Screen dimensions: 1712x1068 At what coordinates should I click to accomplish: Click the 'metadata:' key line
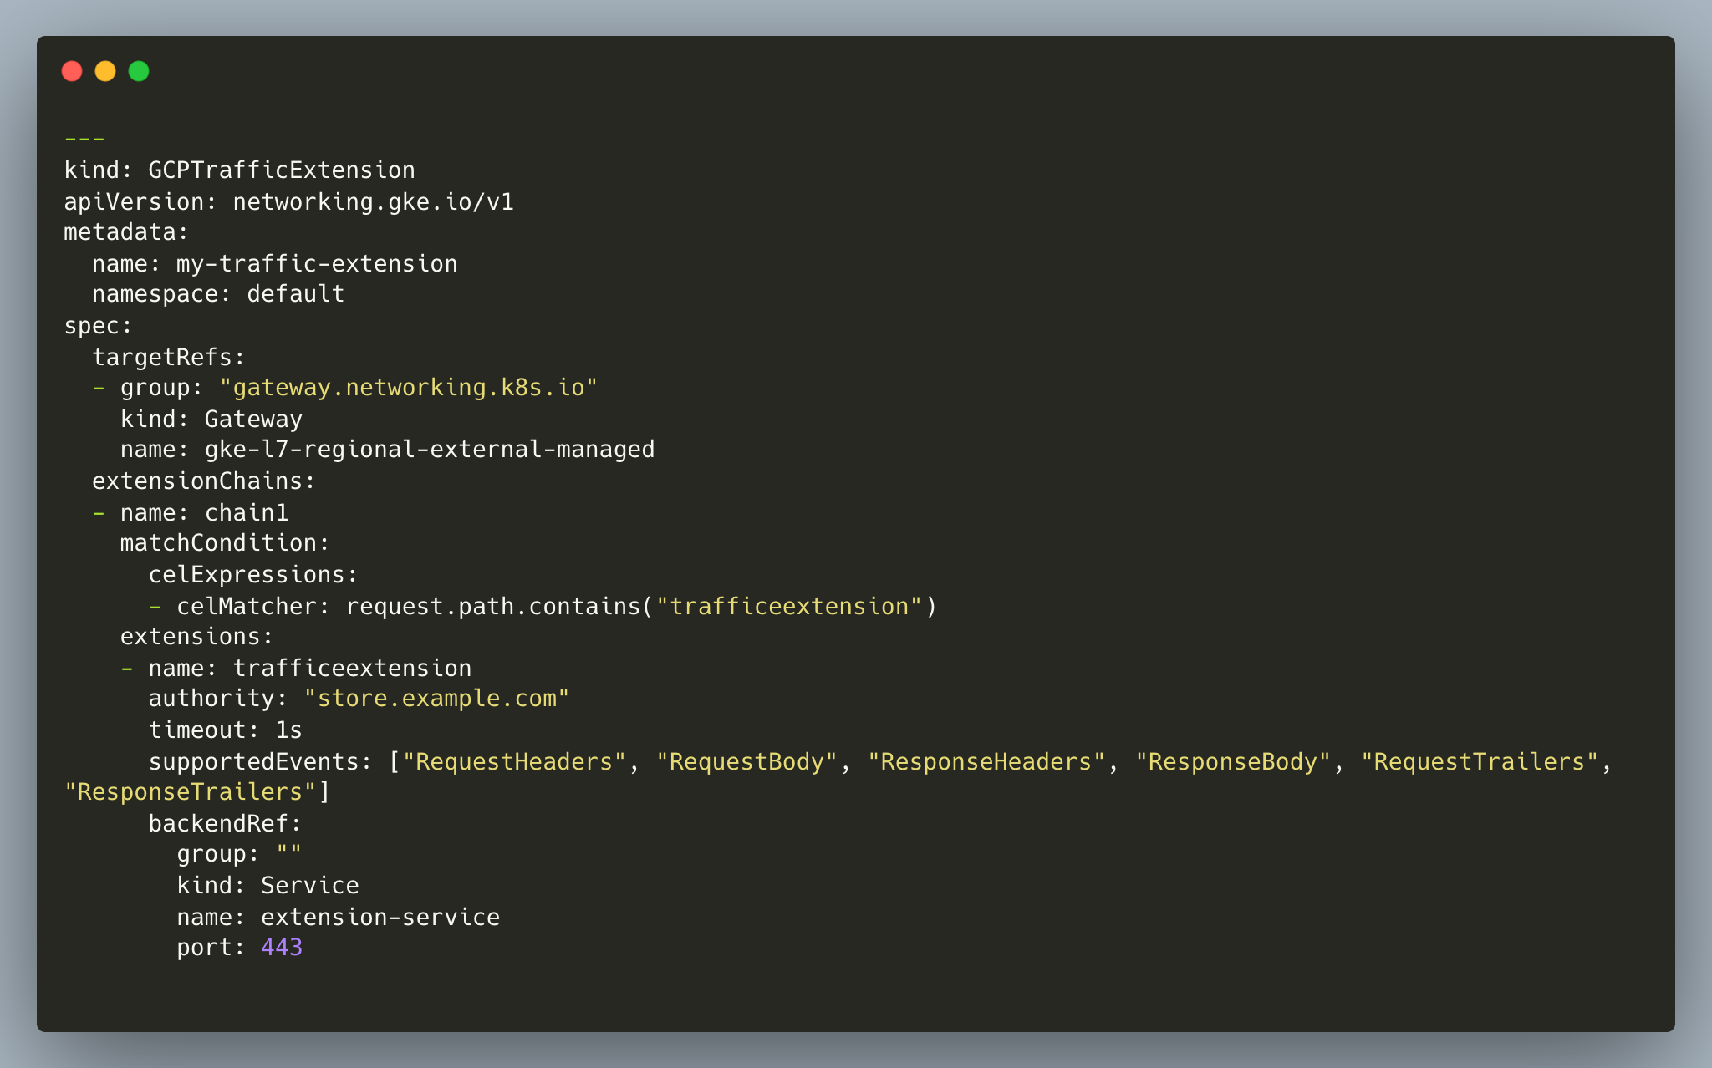(x=127, y=232)
